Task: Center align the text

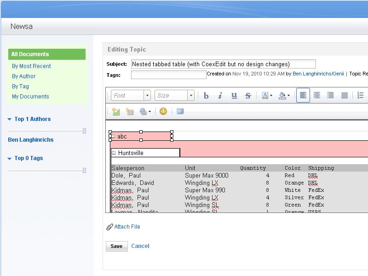Action: (x=317, y=96)
